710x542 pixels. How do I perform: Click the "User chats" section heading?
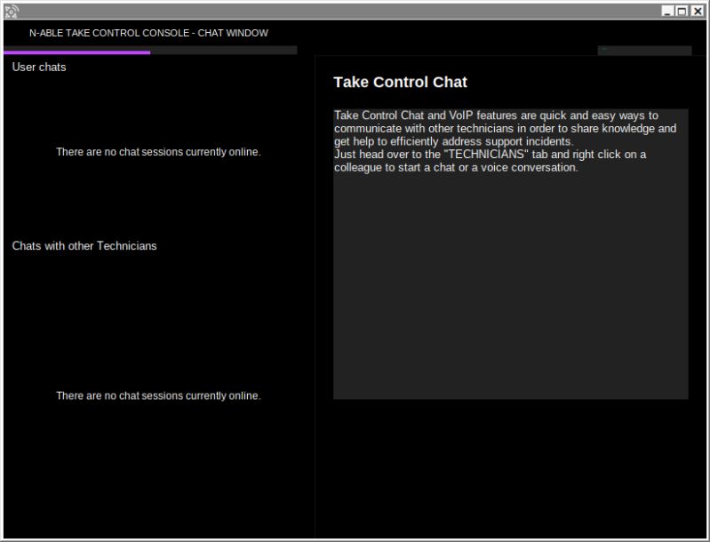[x=39, y=67]
